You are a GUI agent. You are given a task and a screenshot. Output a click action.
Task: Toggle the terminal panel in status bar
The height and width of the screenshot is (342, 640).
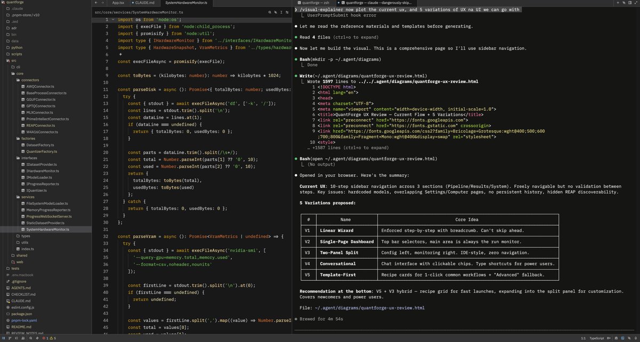(x=623, y=338)
